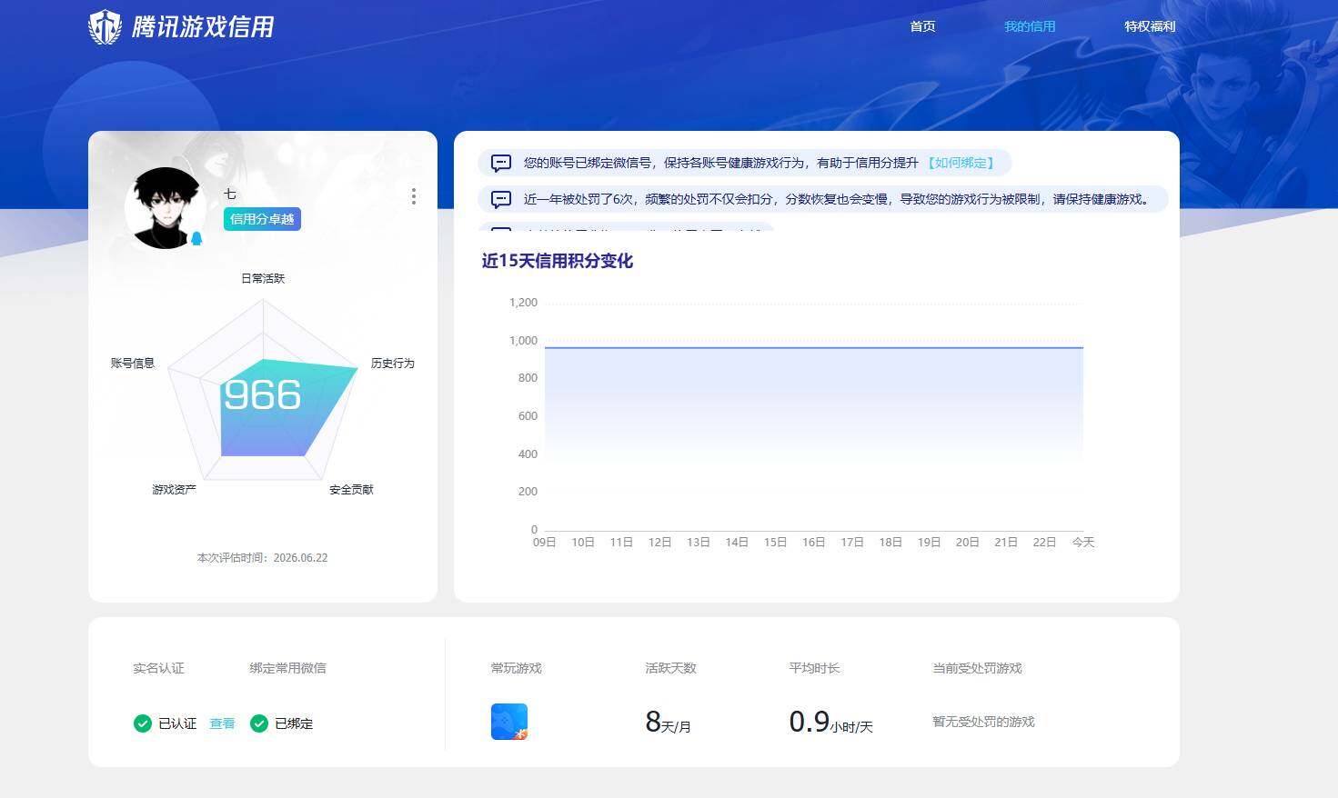Click the Tencent Game Credit shield logo
1338x798 pixels.
pos(105,27)
